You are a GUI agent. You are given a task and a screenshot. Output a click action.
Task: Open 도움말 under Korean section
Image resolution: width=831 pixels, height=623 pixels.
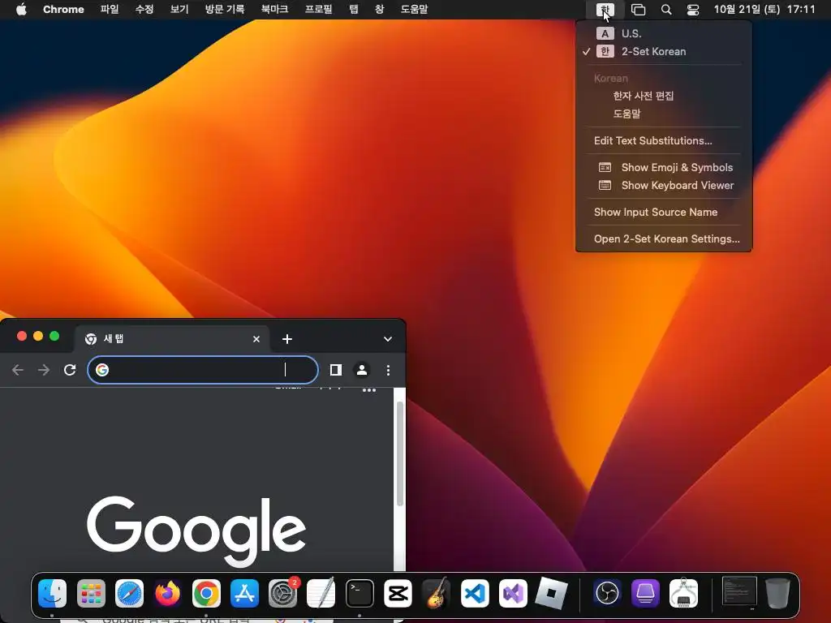pos(664,114)
